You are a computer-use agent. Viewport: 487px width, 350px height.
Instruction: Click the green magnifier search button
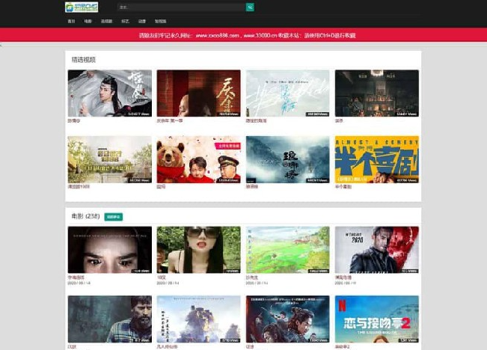(x=250, y=7)
